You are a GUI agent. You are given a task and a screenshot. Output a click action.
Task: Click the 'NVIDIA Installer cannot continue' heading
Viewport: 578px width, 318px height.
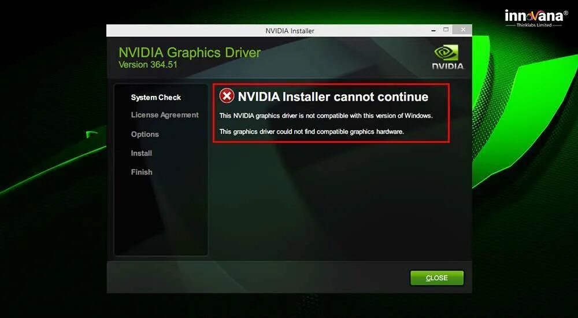click(333, 97)
